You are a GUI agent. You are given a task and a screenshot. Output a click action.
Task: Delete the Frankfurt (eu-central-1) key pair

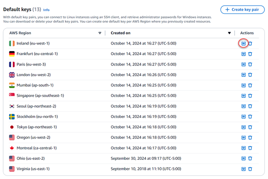pos(250,54)
